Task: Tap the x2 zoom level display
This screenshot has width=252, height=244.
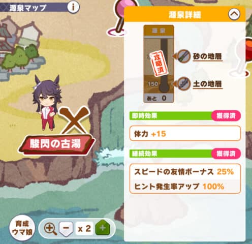Action: tap(84, 229)
